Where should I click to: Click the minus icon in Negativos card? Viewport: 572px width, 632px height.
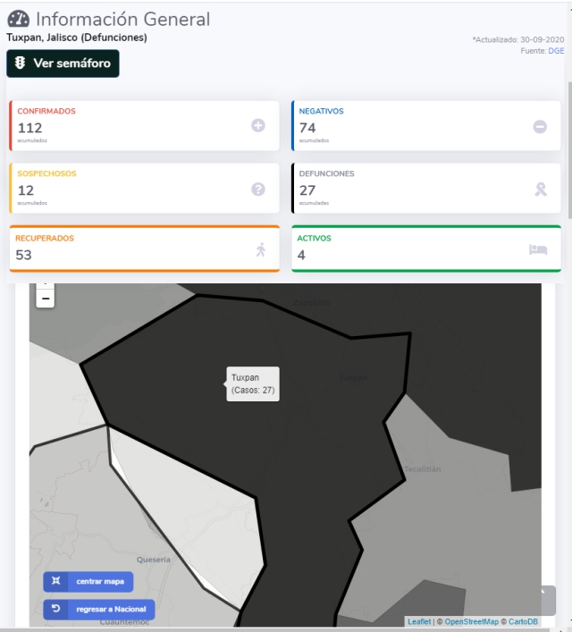tap(540, 126)
